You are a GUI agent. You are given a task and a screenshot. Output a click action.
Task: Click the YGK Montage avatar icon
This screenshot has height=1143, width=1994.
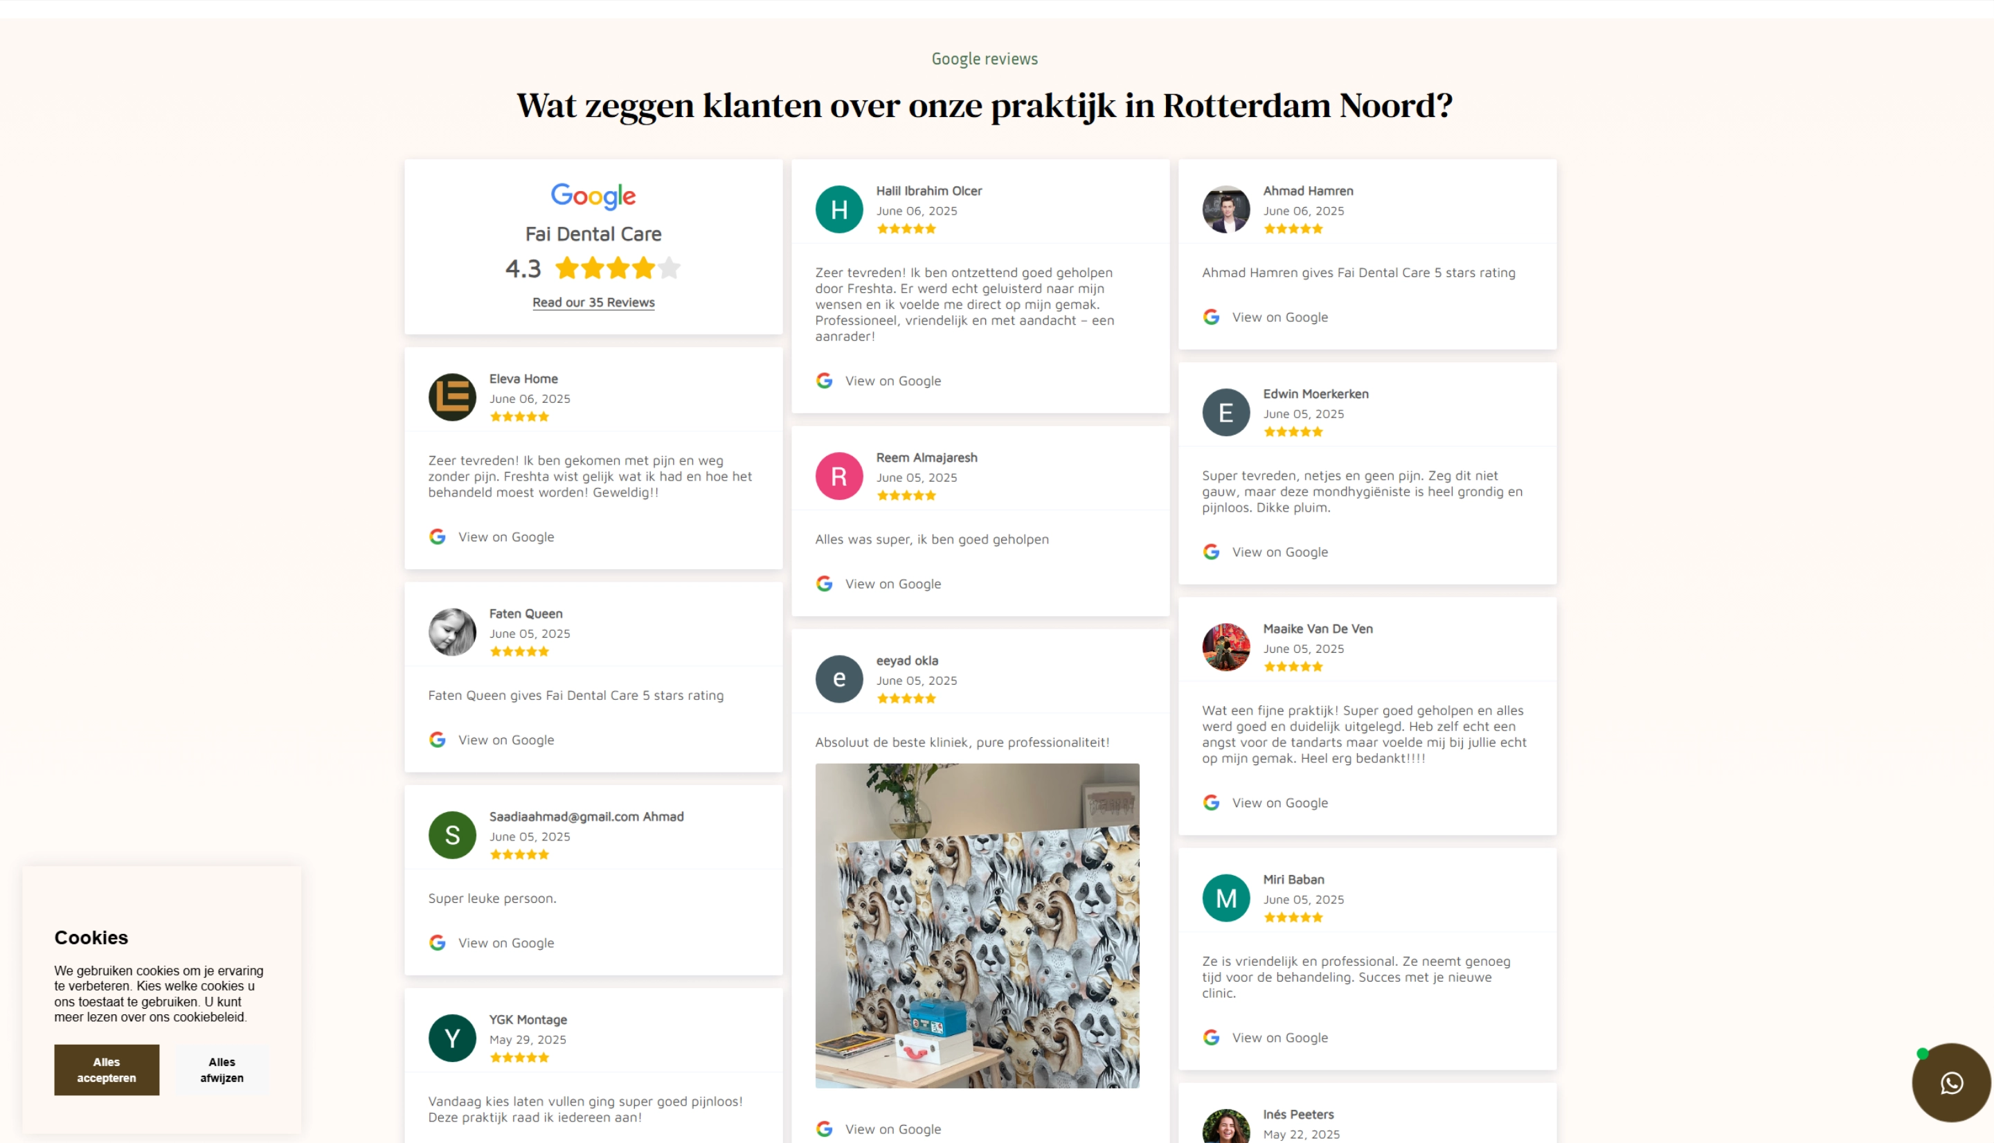(452, 1038)
